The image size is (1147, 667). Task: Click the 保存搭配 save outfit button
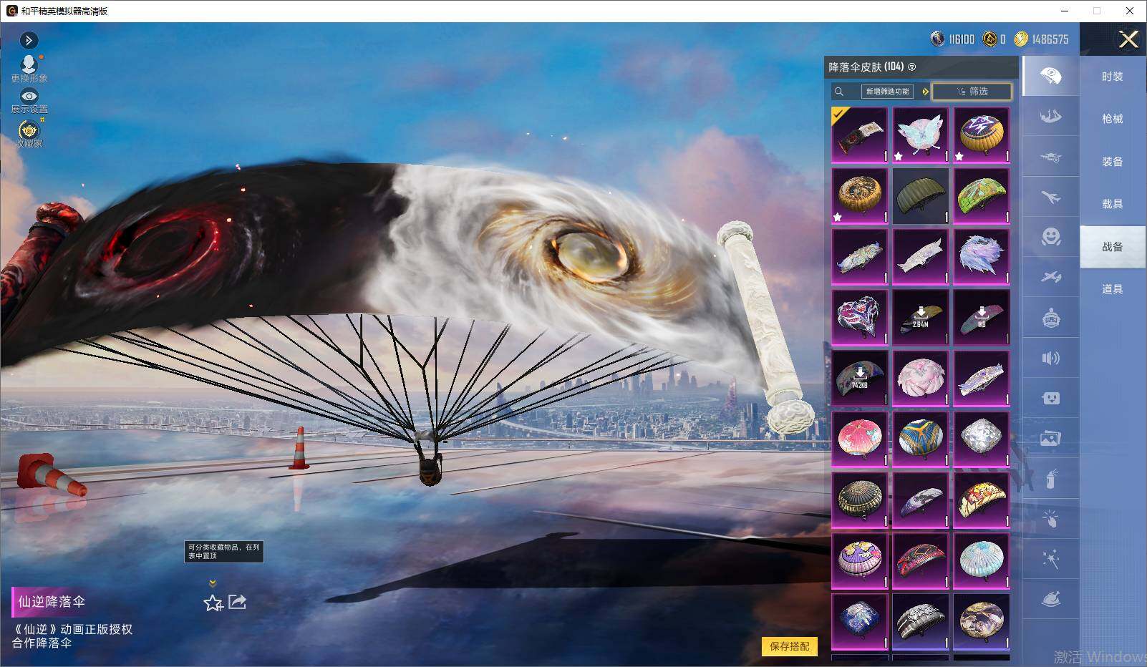tap(790, 646)
